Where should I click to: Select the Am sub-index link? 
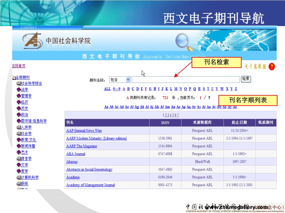[x=167, y=107]
